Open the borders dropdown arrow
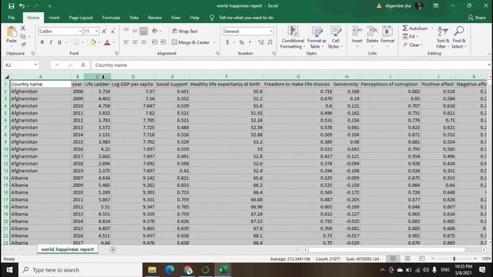The width and height of the screenshot is (493, 277). (x=83, y=42)
